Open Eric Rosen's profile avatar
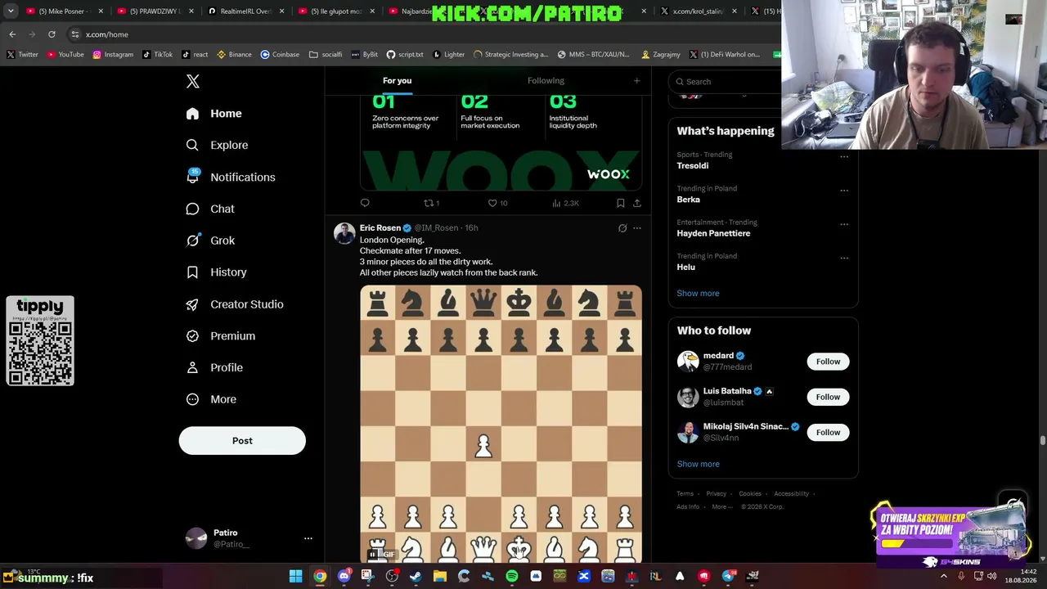This screenshot has height=589, width=1047. pos(344,233)
